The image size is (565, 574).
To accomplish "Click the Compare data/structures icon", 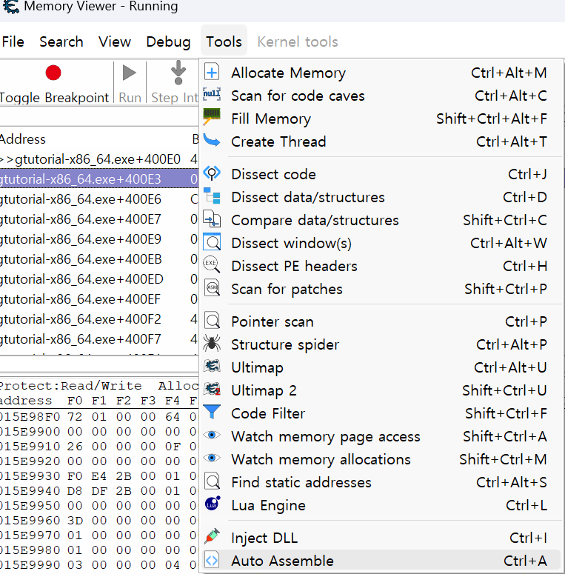I will pos(212,219).
